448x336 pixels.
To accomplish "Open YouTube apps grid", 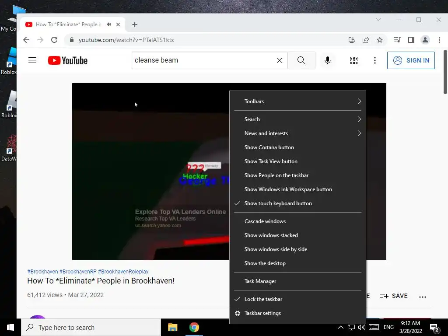I will pos(353,60).
